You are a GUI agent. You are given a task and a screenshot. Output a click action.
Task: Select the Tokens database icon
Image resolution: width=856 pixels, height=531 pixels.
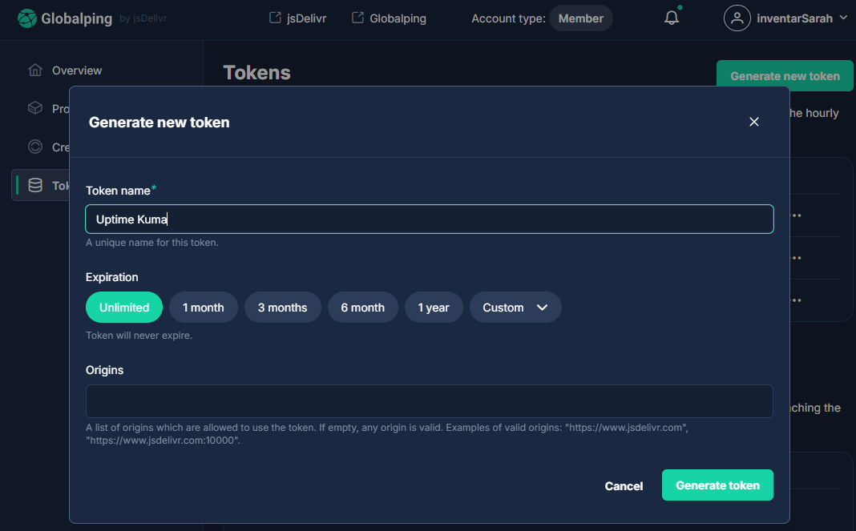pyautogui.click(x=34, y=185)
